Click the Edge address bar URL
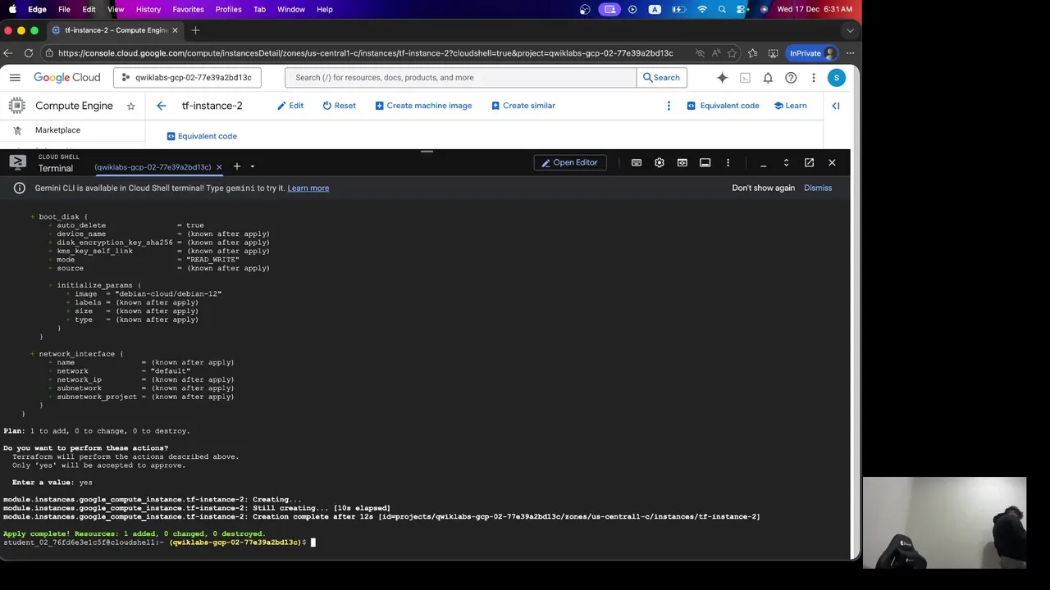This screenshot has height=590, width=1050. click(x=366, y=53)
